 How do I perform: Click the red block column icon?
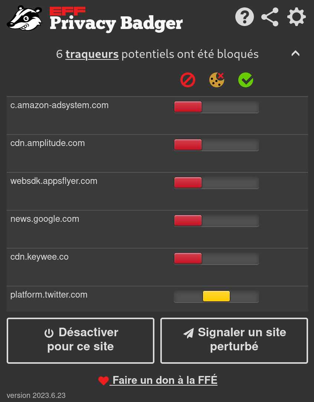tap(188, 80)
